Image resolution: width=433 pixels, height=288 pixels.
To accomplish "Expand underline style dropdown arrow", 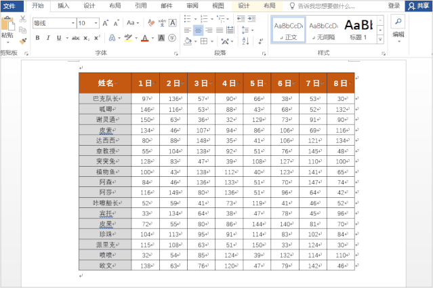I will (67, 38).
